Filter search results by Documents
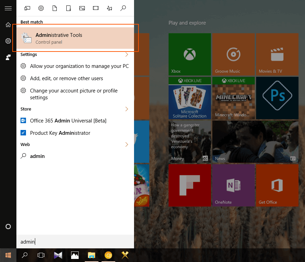Image resolution: width=305 pixels, height=262 pixels. coord(55,8)
